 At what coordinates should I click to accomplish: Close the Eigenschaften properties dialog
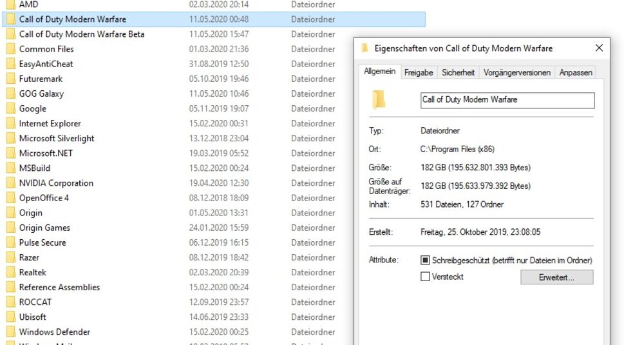pyautogui.click(x=599, y=48)
